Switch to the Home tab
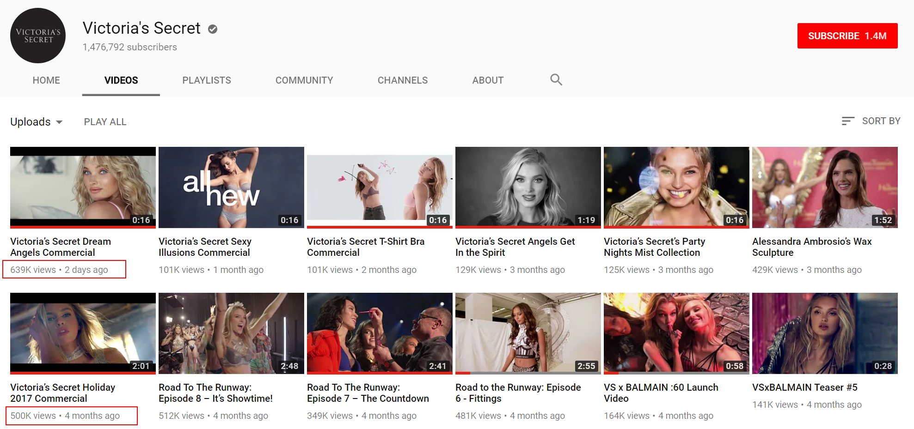914x429 pixels. [46, 80]
